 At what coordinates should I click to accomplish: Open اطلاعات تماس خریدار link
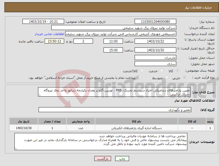[49, 34]
